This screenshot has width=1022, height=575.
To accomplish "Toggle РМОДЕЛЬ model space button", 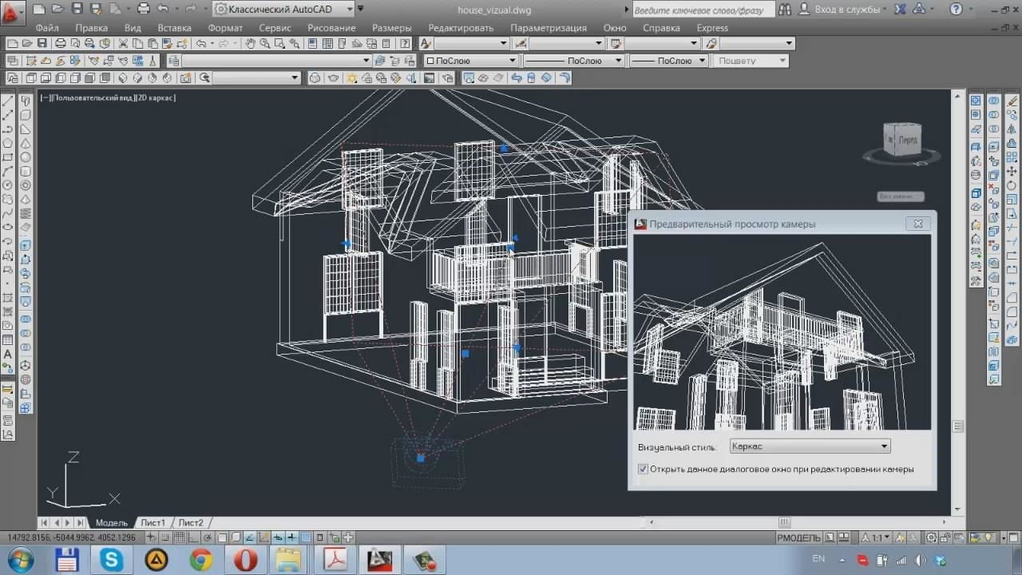I will pyautogui.click(x=798, y=537).
